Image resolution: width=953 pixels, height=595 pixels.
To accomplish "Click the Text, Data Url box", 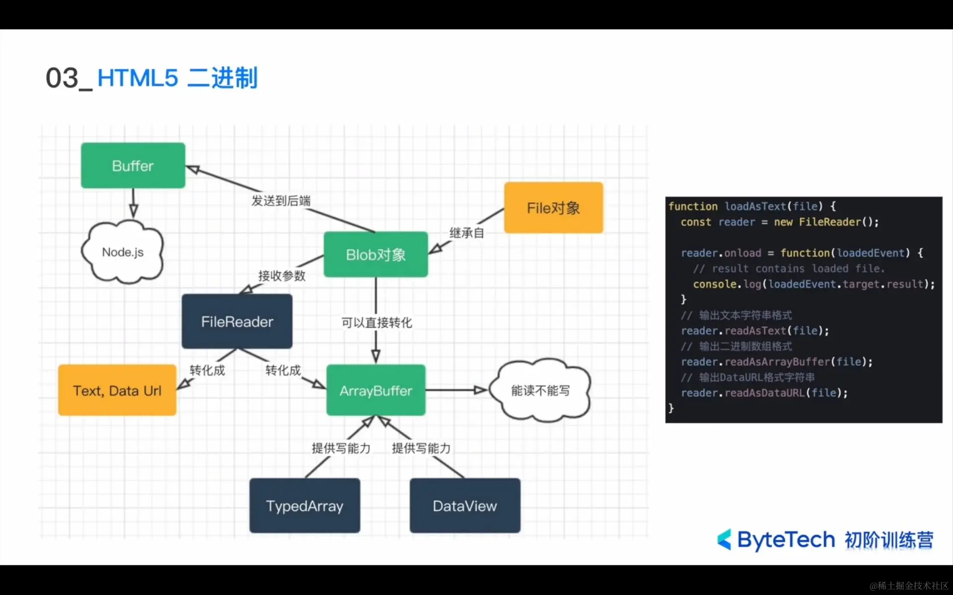I will [117, 391].
